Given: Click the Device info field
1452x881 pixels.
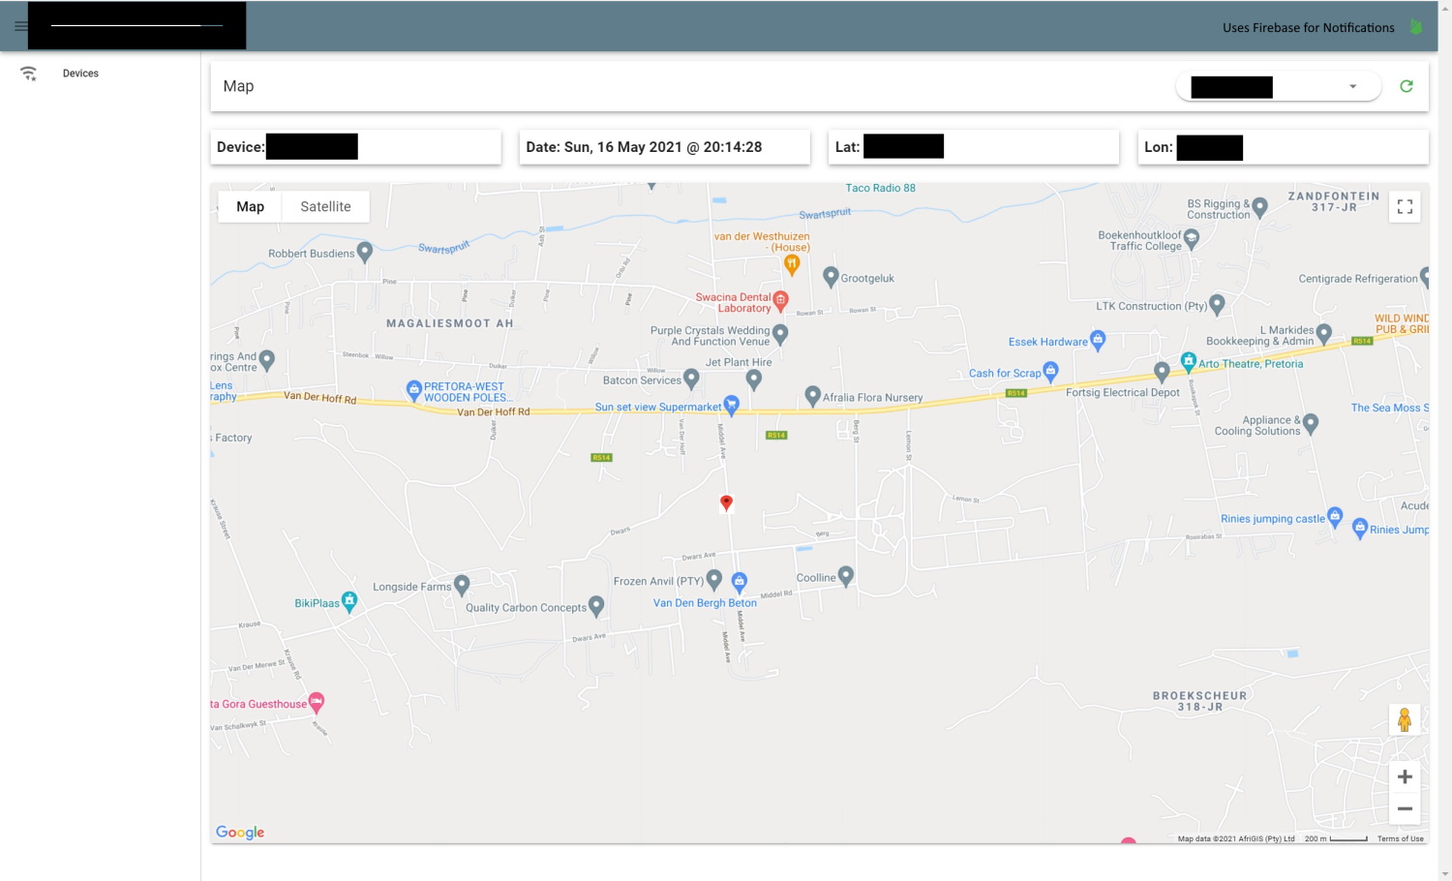Looking at the screenshot, I should click(356, 147).
